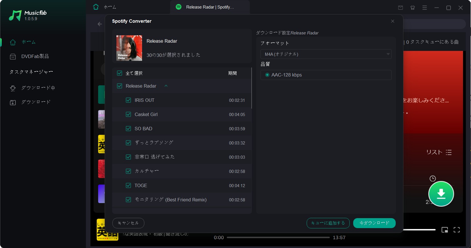The image size is (471, 248).
Task: Uncheck the ずっとラブソング track checkbox
Action: [x=128, y=143]
